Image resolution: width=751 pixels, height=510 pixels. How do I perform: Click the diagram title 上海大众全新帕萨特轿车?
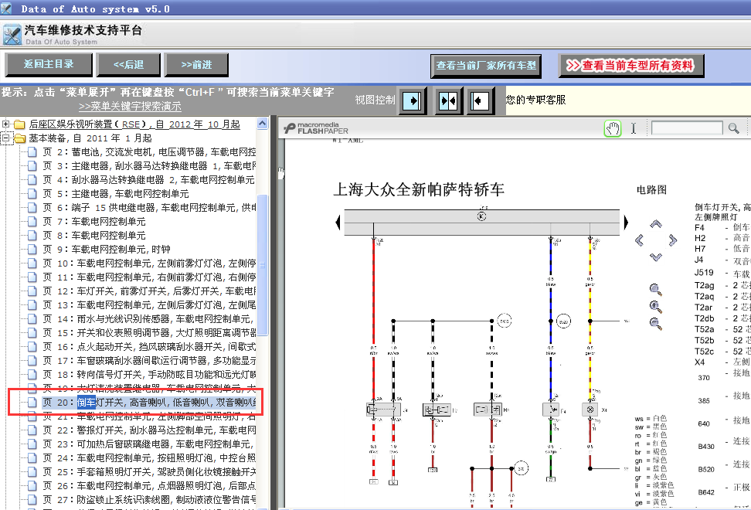[x=419, y=189]
